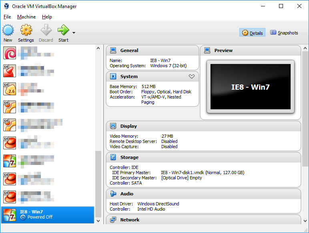This screenshot has width=309, height=233.
Task: Click the System chip icon
Action: coord(113,76)
